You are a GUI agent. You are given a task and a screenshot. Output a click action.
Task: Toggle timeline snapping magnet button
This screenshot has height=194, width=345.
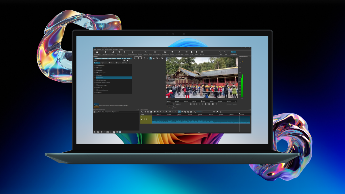[x=179, y=112]
